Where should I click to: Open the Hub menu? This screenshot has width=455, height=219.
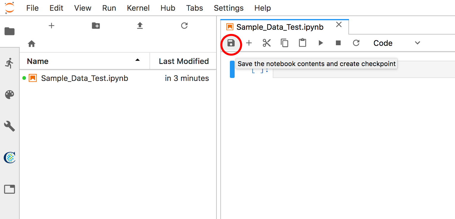[168, 8]
